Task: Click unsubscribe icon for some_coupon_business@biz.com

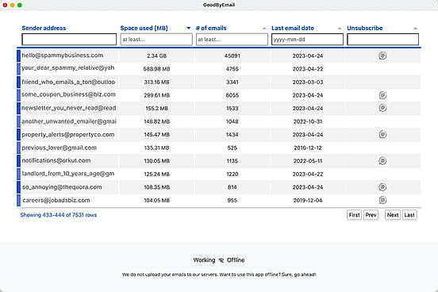Action: pyautogui.click(x=382, y=95)
